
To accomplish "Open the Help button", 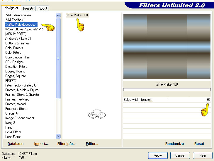I will coord(203,155).
